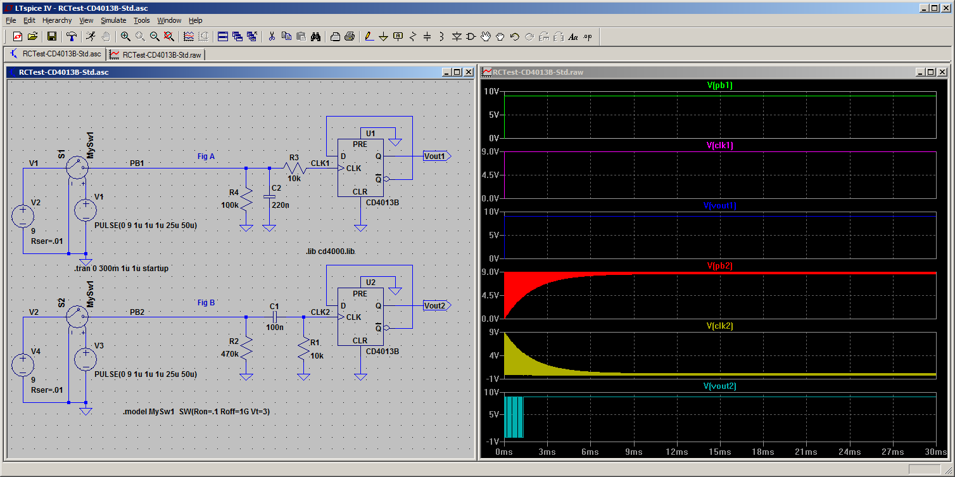Click the Autorange waveform icon
The height and width of the screenshot is (477, 955).
tap(189, 37)
